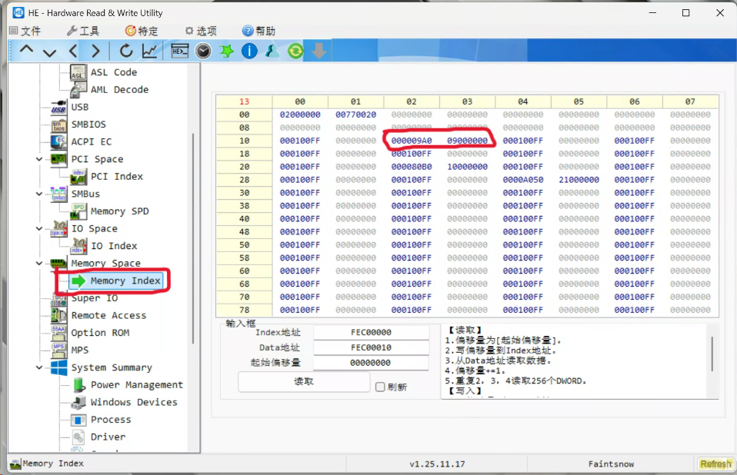Click the green circular update icon

click(295, 51)
